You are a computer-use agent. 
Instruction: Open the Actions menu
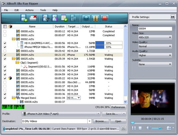click(x=29, y=10)
